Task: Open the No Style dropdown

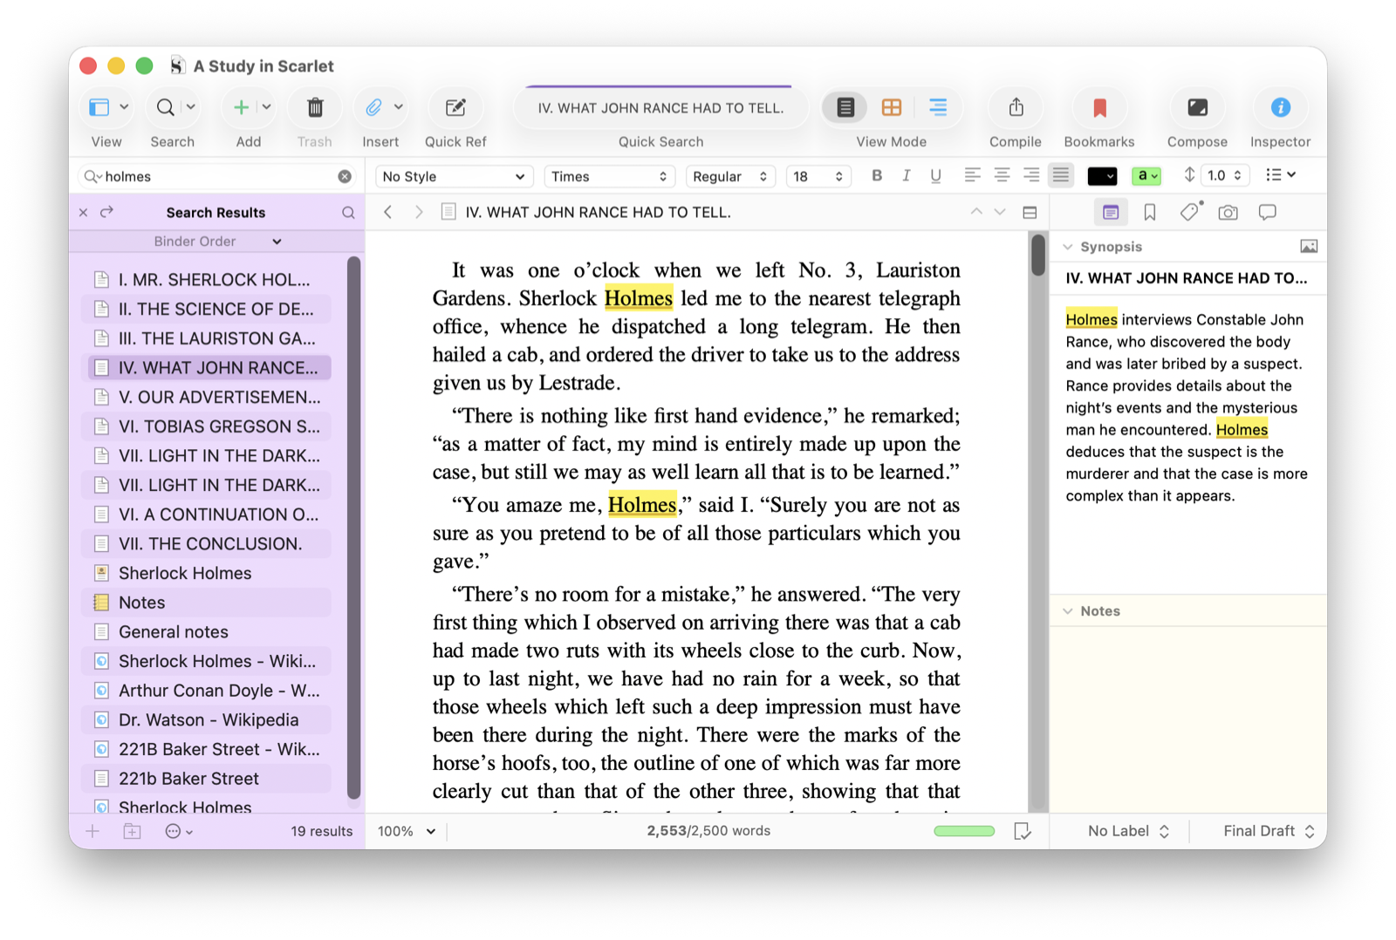Action: tap(454, 177)
